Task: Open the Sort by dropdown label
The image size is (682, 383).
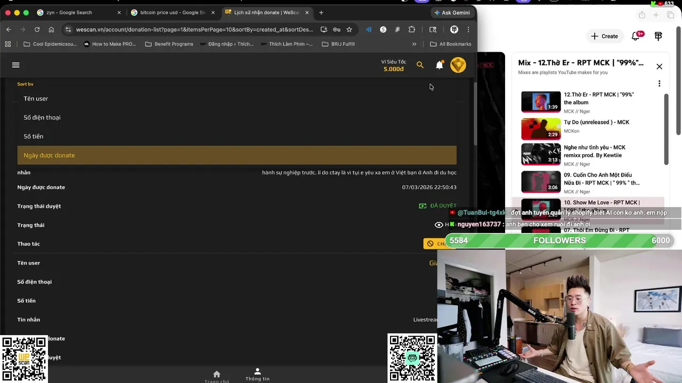Action: pyautogui.click(x=25, y=84)
